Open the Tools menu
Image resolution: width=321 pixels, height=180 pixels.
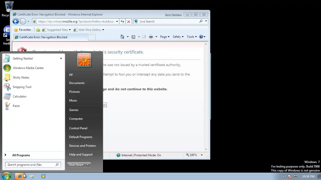[x=192, y=37]
